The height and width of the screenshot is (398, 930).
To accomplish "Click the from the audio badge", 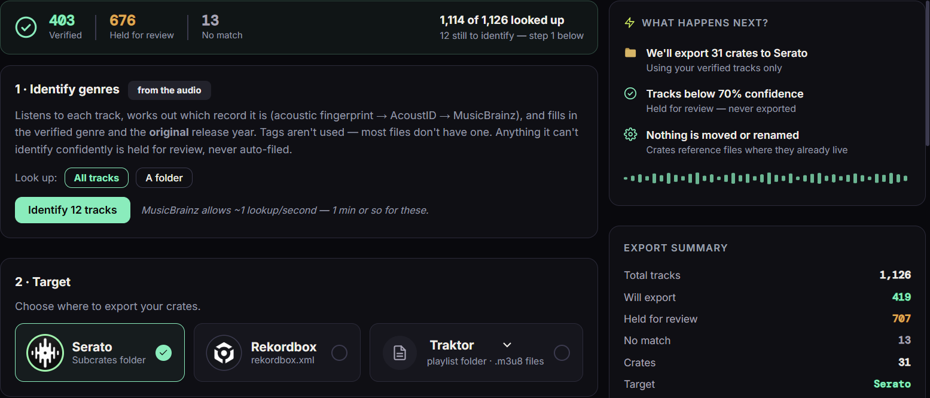I will 169,90.
